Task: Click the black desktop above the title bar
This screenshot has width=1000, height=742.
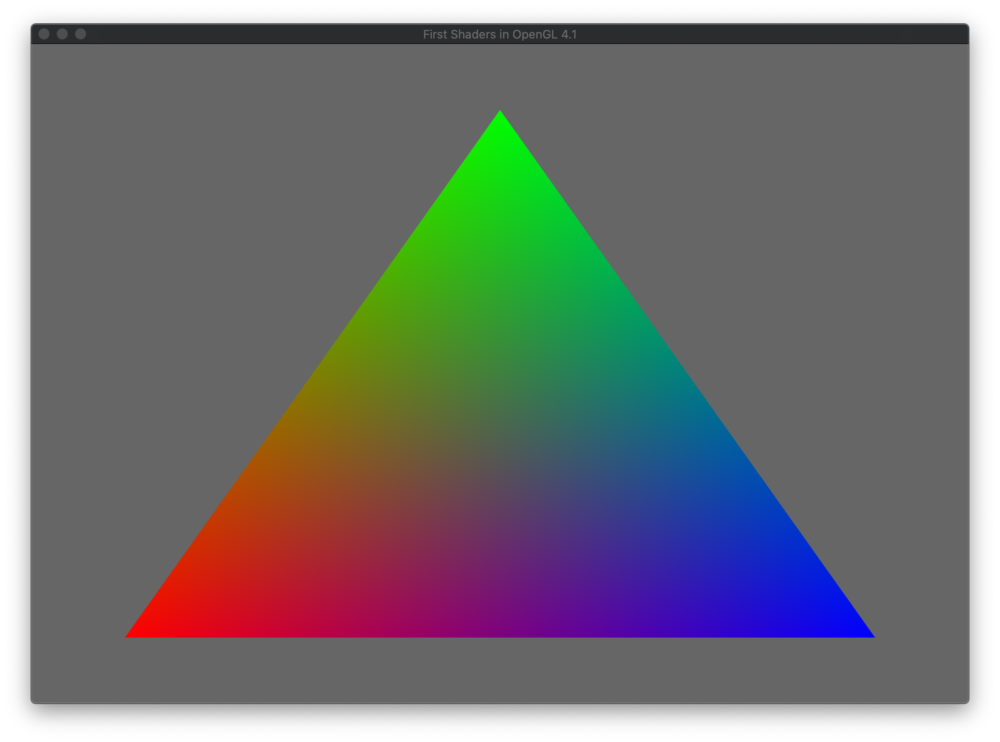Action: pos(500,11)
